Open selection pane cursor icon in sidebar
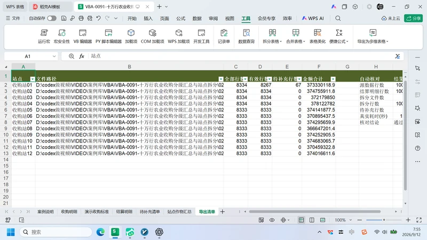 417,68
